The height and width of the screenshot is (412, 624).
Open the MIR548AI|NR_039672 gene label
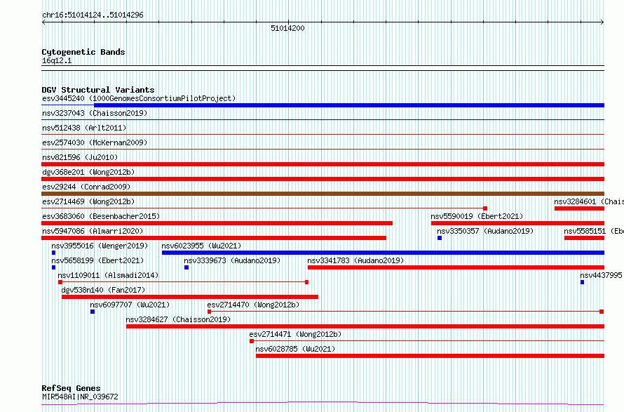tap(80, 397)
